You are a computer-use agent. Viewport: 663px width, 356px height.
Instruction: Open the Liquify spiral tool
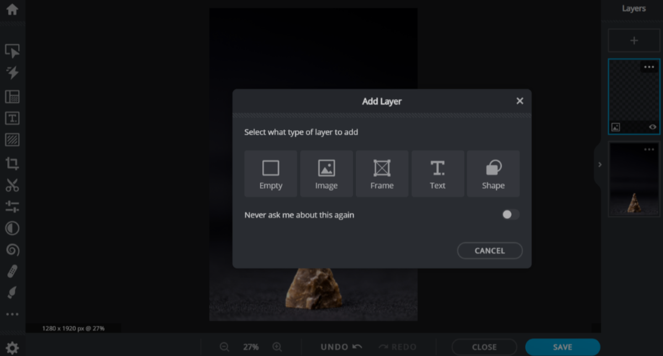click(x=12, y=250)
